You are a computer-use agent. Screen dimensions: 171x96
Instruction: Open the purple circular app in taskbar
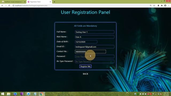pos(22,94)
